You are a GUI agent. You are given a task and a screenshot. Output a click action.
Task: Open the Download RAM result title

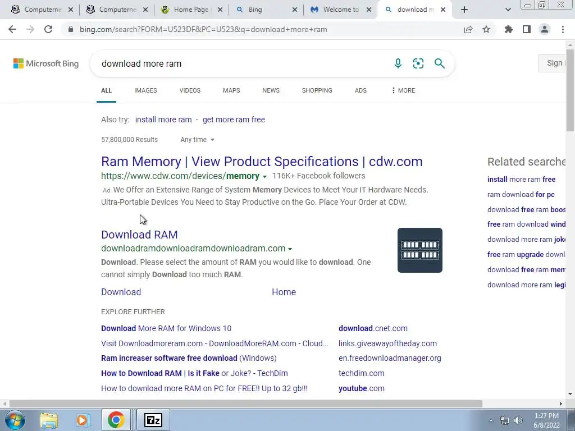click(x=139, y=235)
